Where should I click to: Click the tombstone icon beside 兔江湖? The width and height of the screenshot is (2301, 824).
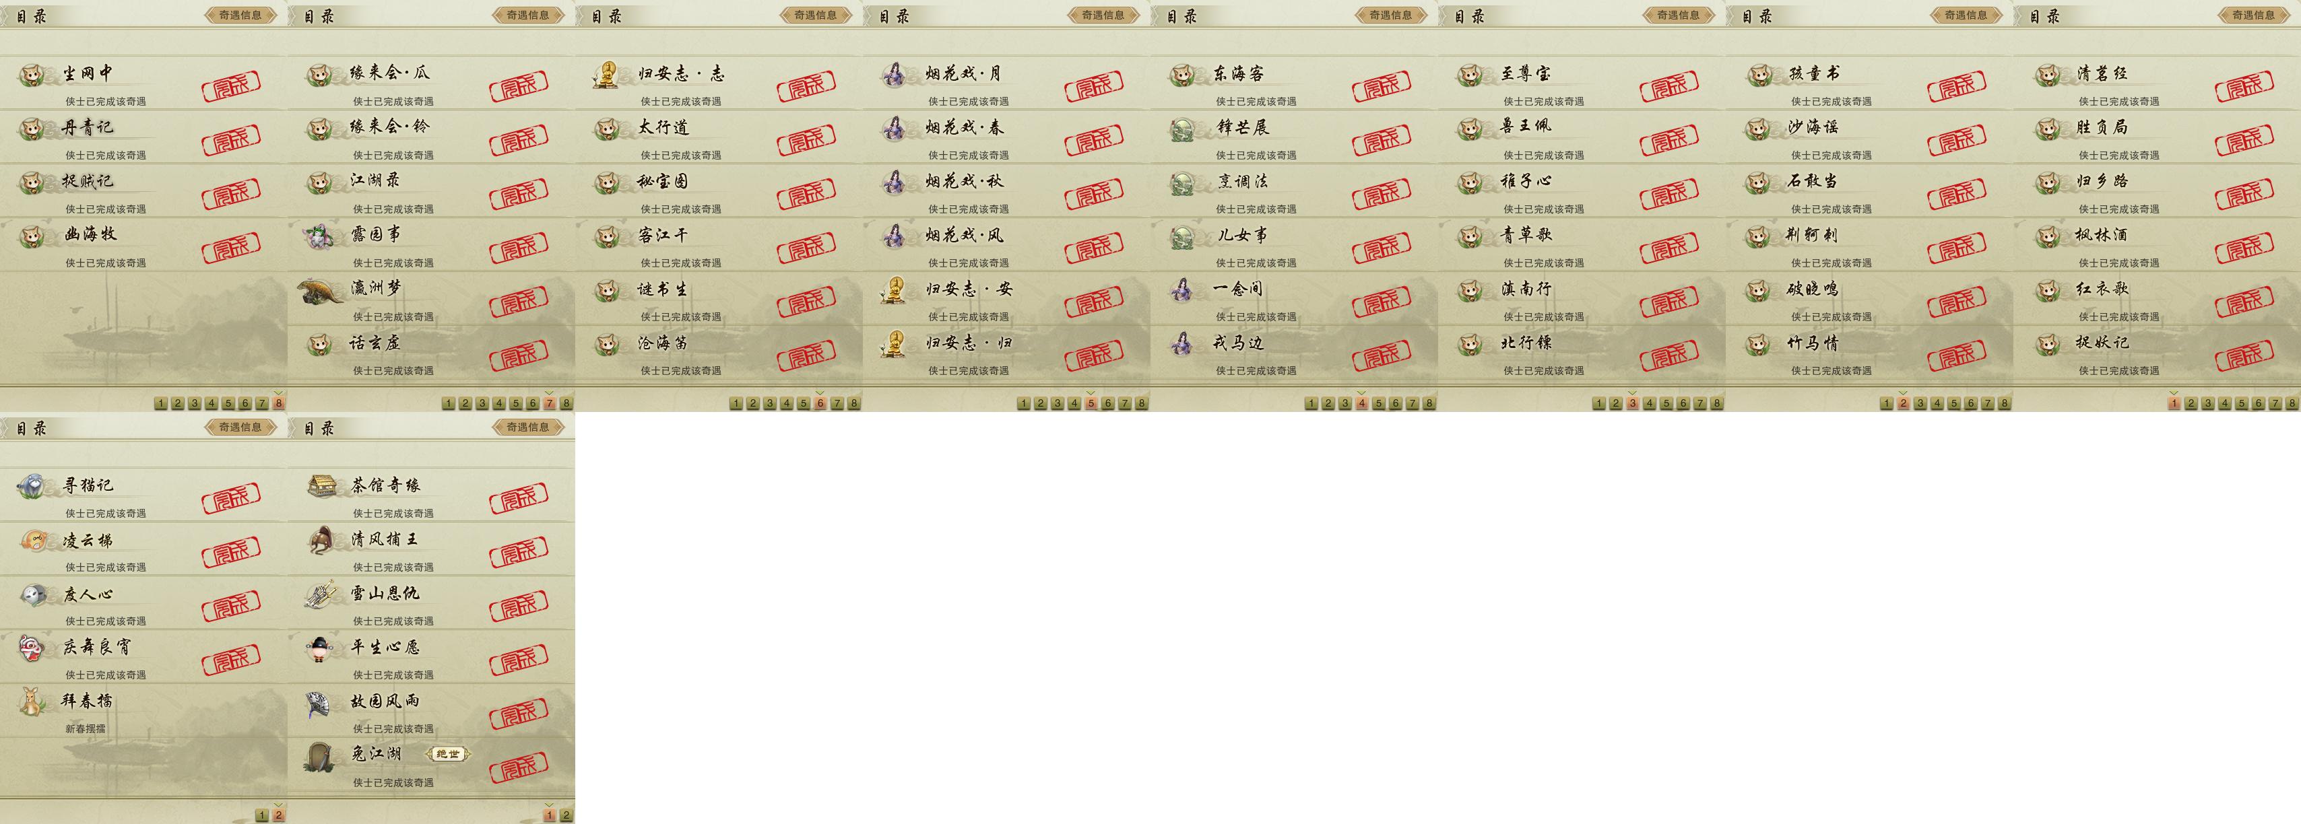[319, 757]
